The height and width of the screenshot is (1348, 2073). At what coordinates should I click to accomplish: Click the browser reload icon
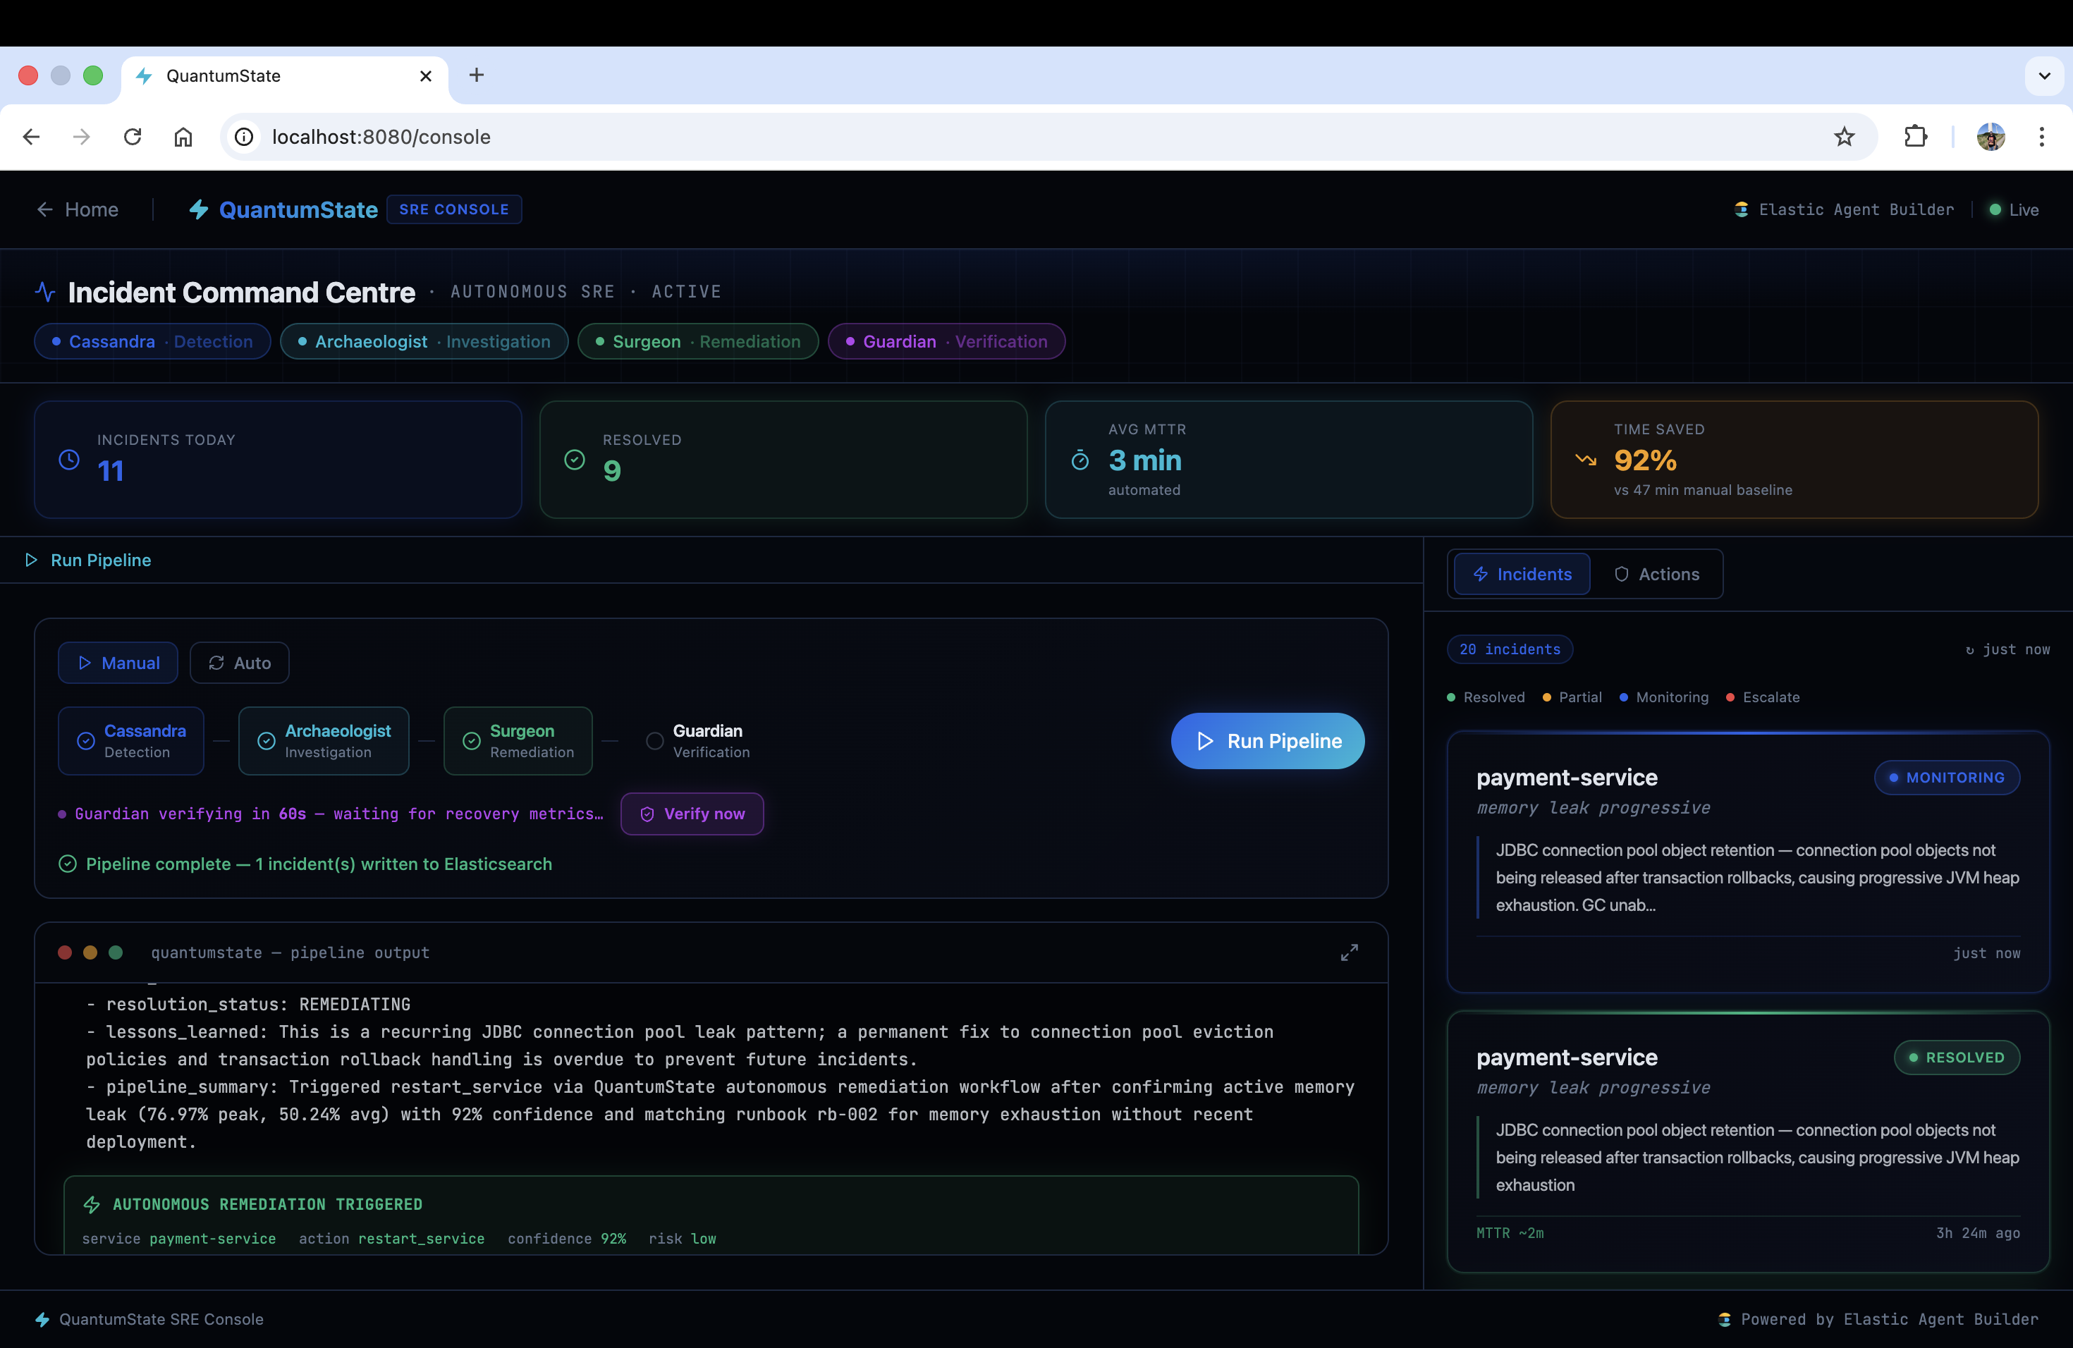tap(133, 137)
